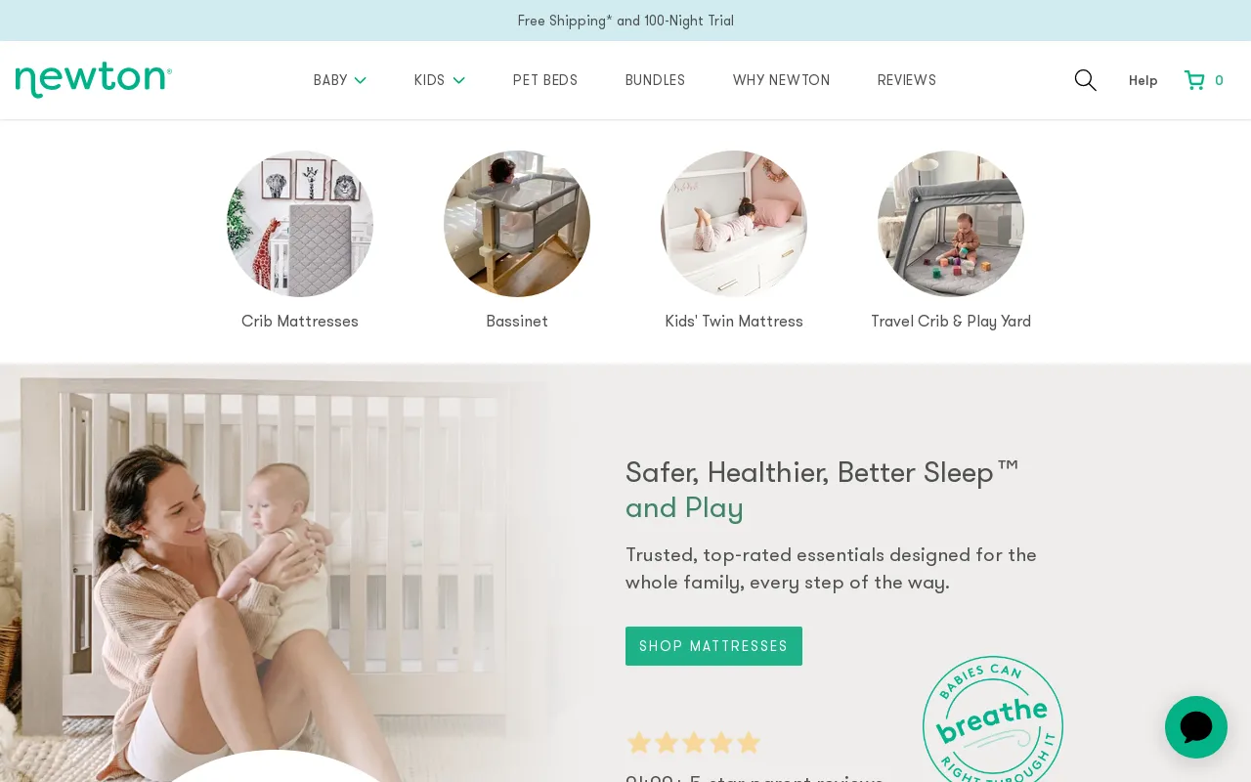
Task: Click the Free Shipping announcement banner
Action: pyautogui.click(x=625, y=21)
